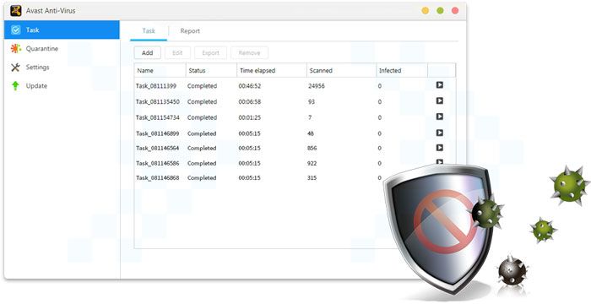Select row Task_081146899

point(295,133)
